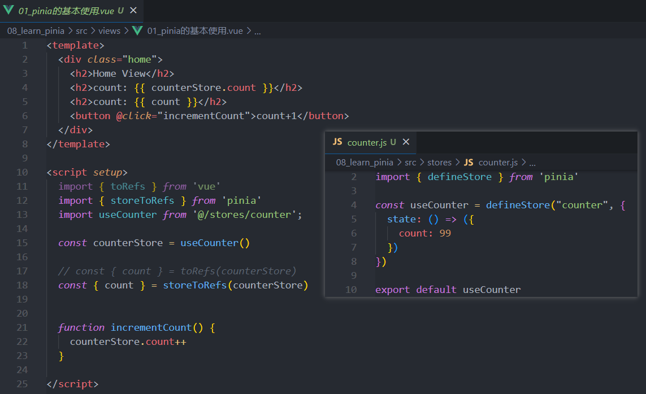This screenshot has width=646, height=394.
Task: Click the U git status on counter.js tab
Action: point(393,142)
